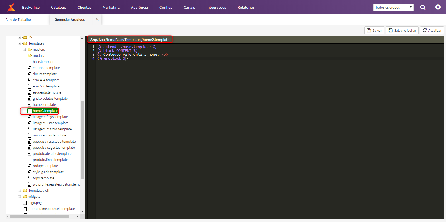Open the Relatórios menu
The image size is (446, 222).
tap(246, 7)
